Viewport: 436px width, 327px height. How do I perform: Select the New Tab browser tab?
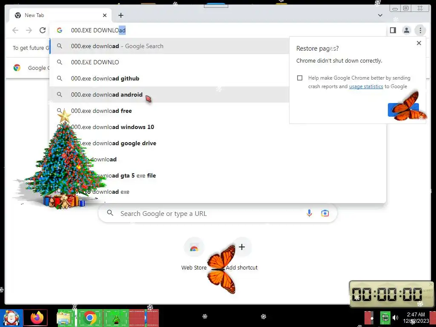click(60, 15)
